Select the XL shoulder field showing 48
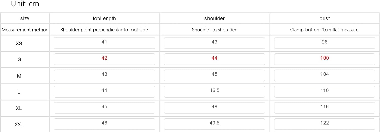 [x=214, y=108]
